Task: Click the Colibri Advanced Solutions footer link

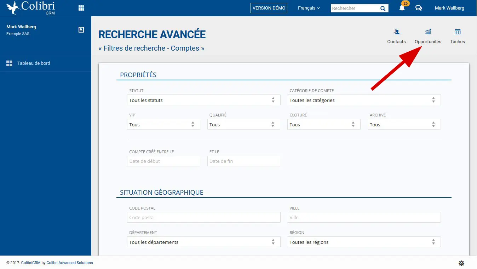Action: pos(70,263)
